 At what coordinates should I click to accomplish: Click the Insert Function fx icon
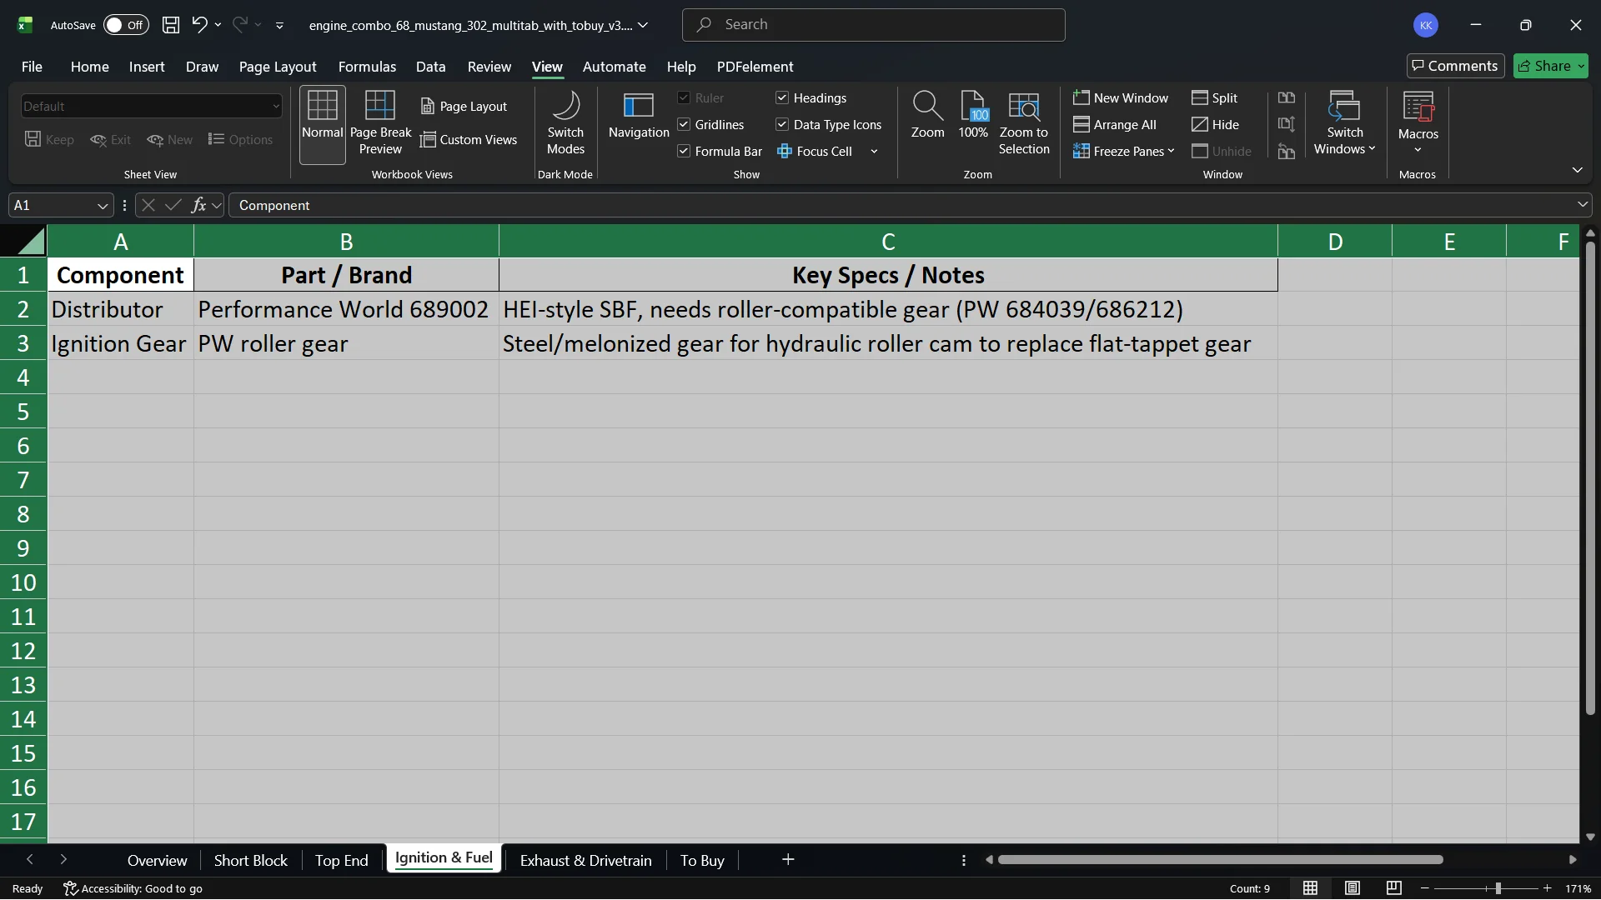[x=198, y=206]
